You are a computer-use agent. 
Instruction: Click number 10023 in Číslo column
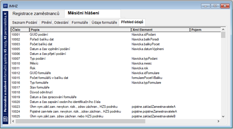16,107
